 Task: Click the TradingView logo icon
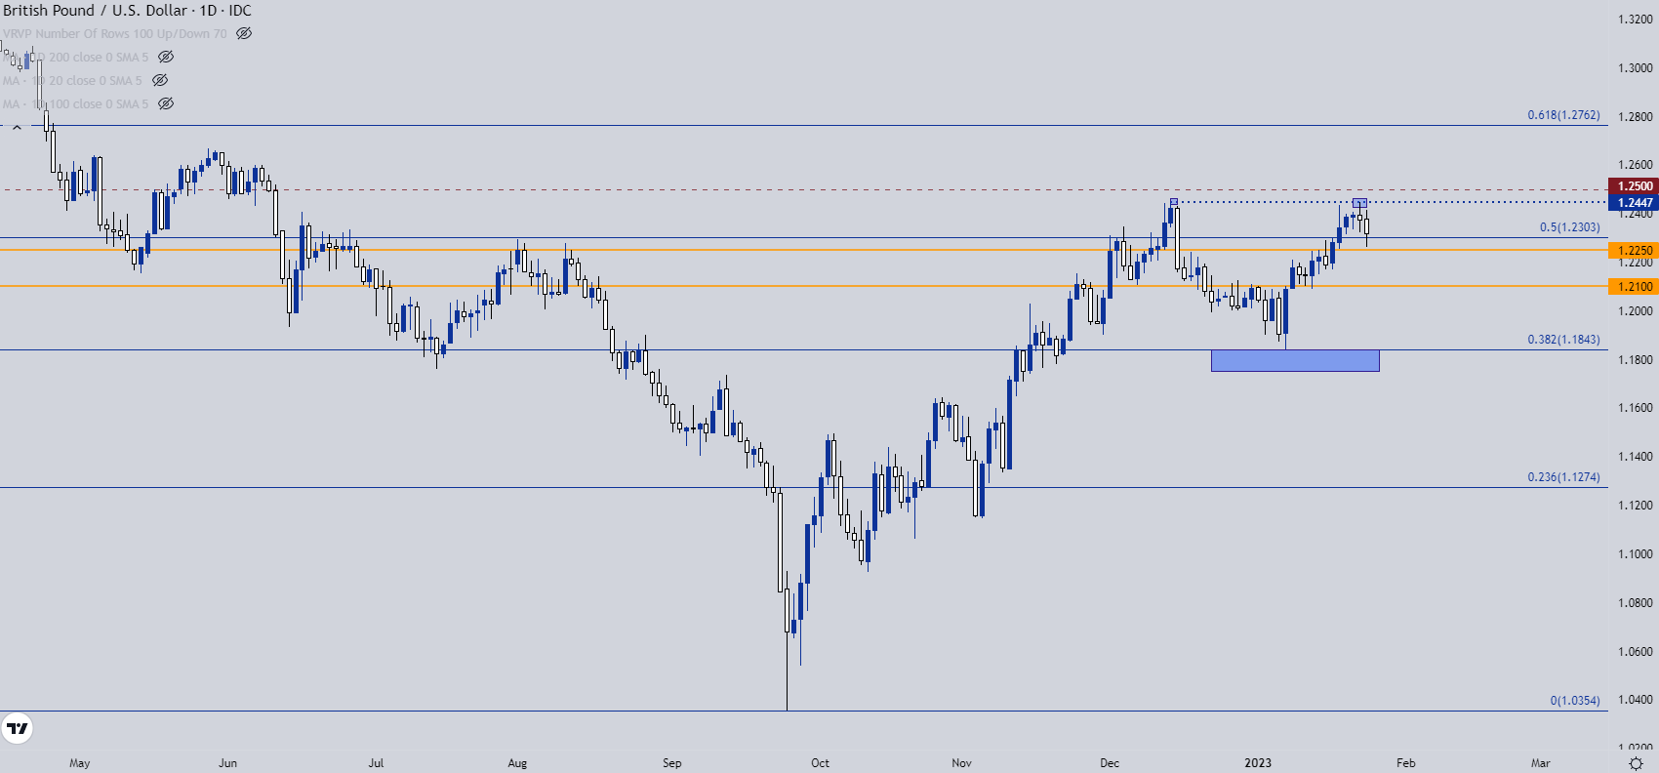(x=18, y=728)
